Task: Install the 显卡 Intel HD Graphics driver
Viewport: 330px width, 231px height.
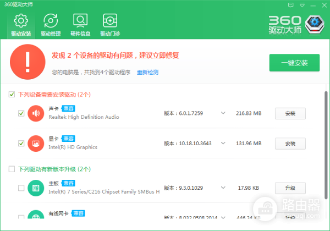Action: pyautogui.click(x=290, y=144)
